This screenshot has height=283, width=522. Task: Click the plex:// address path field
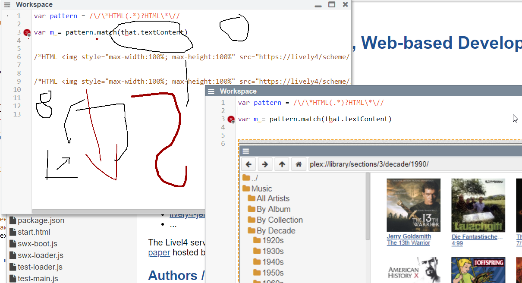coord(414,164)
